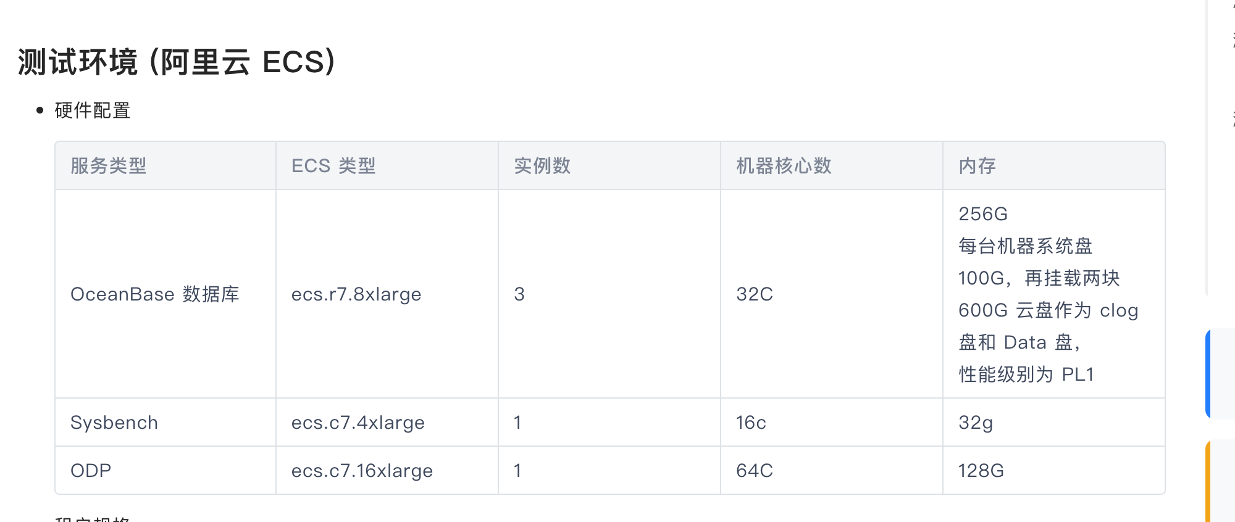Click the ECS 类型 column header
Image resolution: width=1235 pixels, height=522 pixels.
[x=333, y=165]
